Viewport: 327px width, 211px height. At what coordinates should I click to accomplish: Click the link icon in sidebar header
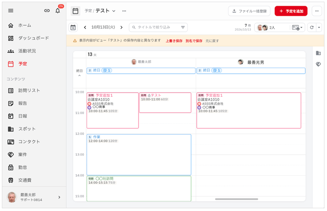tap(47, 11)
